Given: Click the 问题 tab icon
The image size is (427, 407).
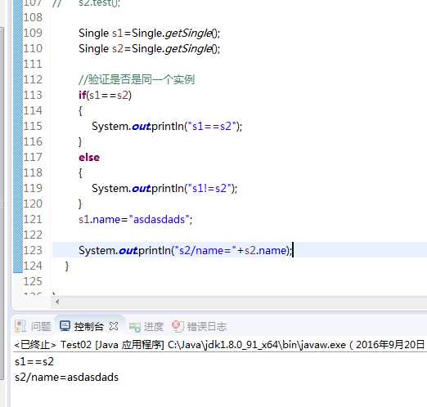Looking at the screenshot, I should 20,326.
